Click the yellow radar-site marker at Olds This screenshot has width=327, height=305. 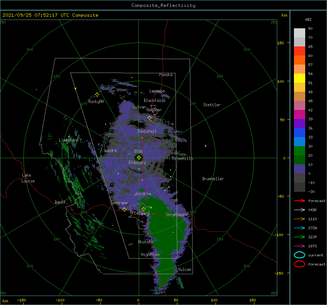tap(139, 158)
